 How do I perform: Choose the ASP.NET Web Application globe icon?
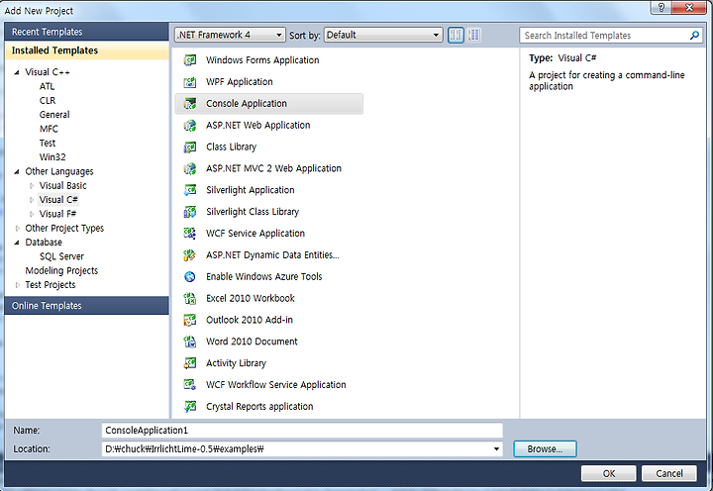pos(189,125)
